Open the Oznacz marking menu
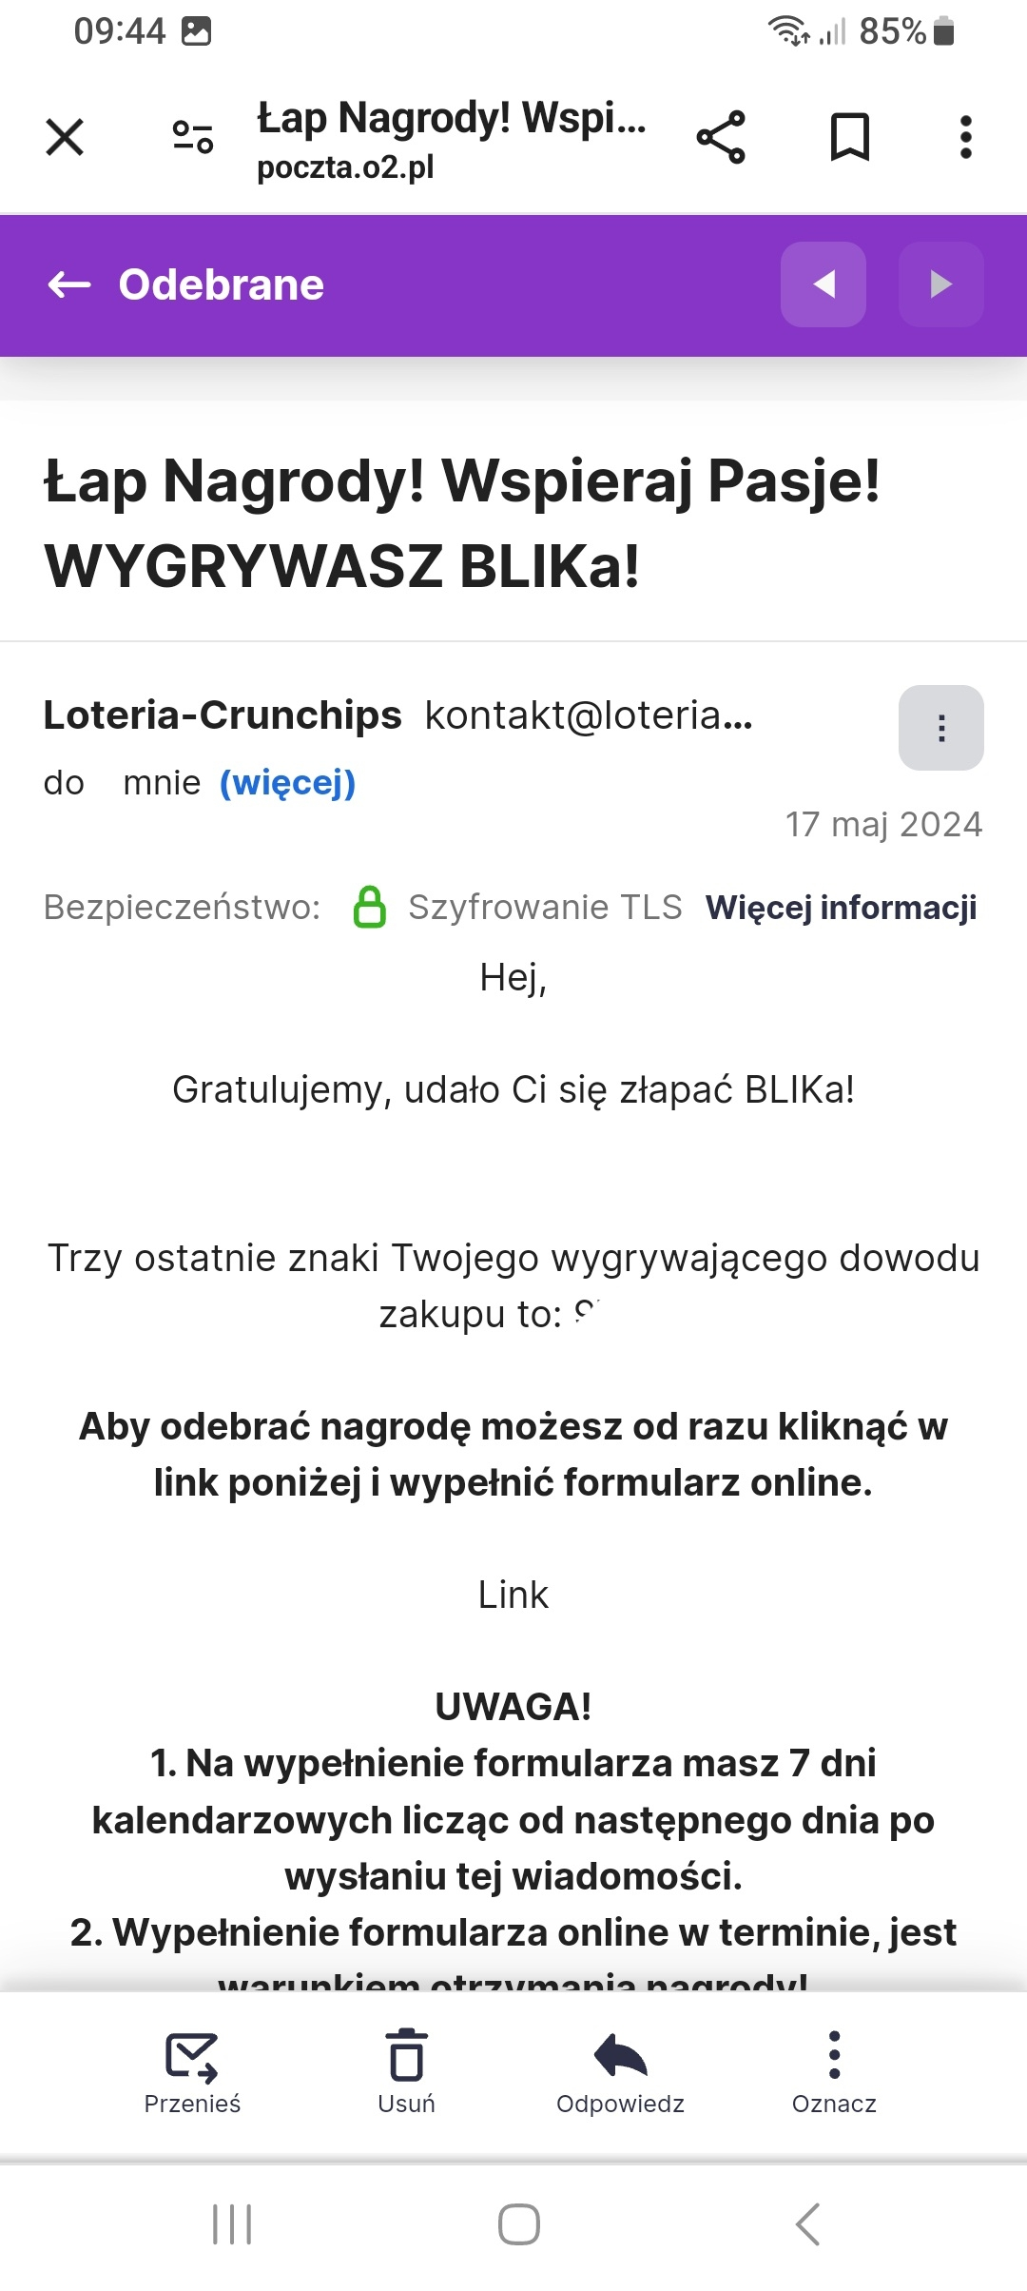This screenshot has height=2291, width=1027. pos(834,2071)
